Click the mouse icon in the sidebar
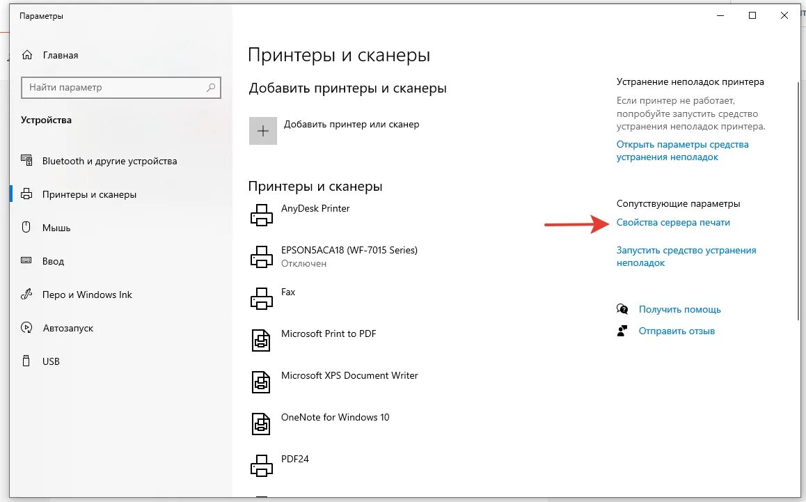This screenshot has height=502, width=806. click(26, 228)
